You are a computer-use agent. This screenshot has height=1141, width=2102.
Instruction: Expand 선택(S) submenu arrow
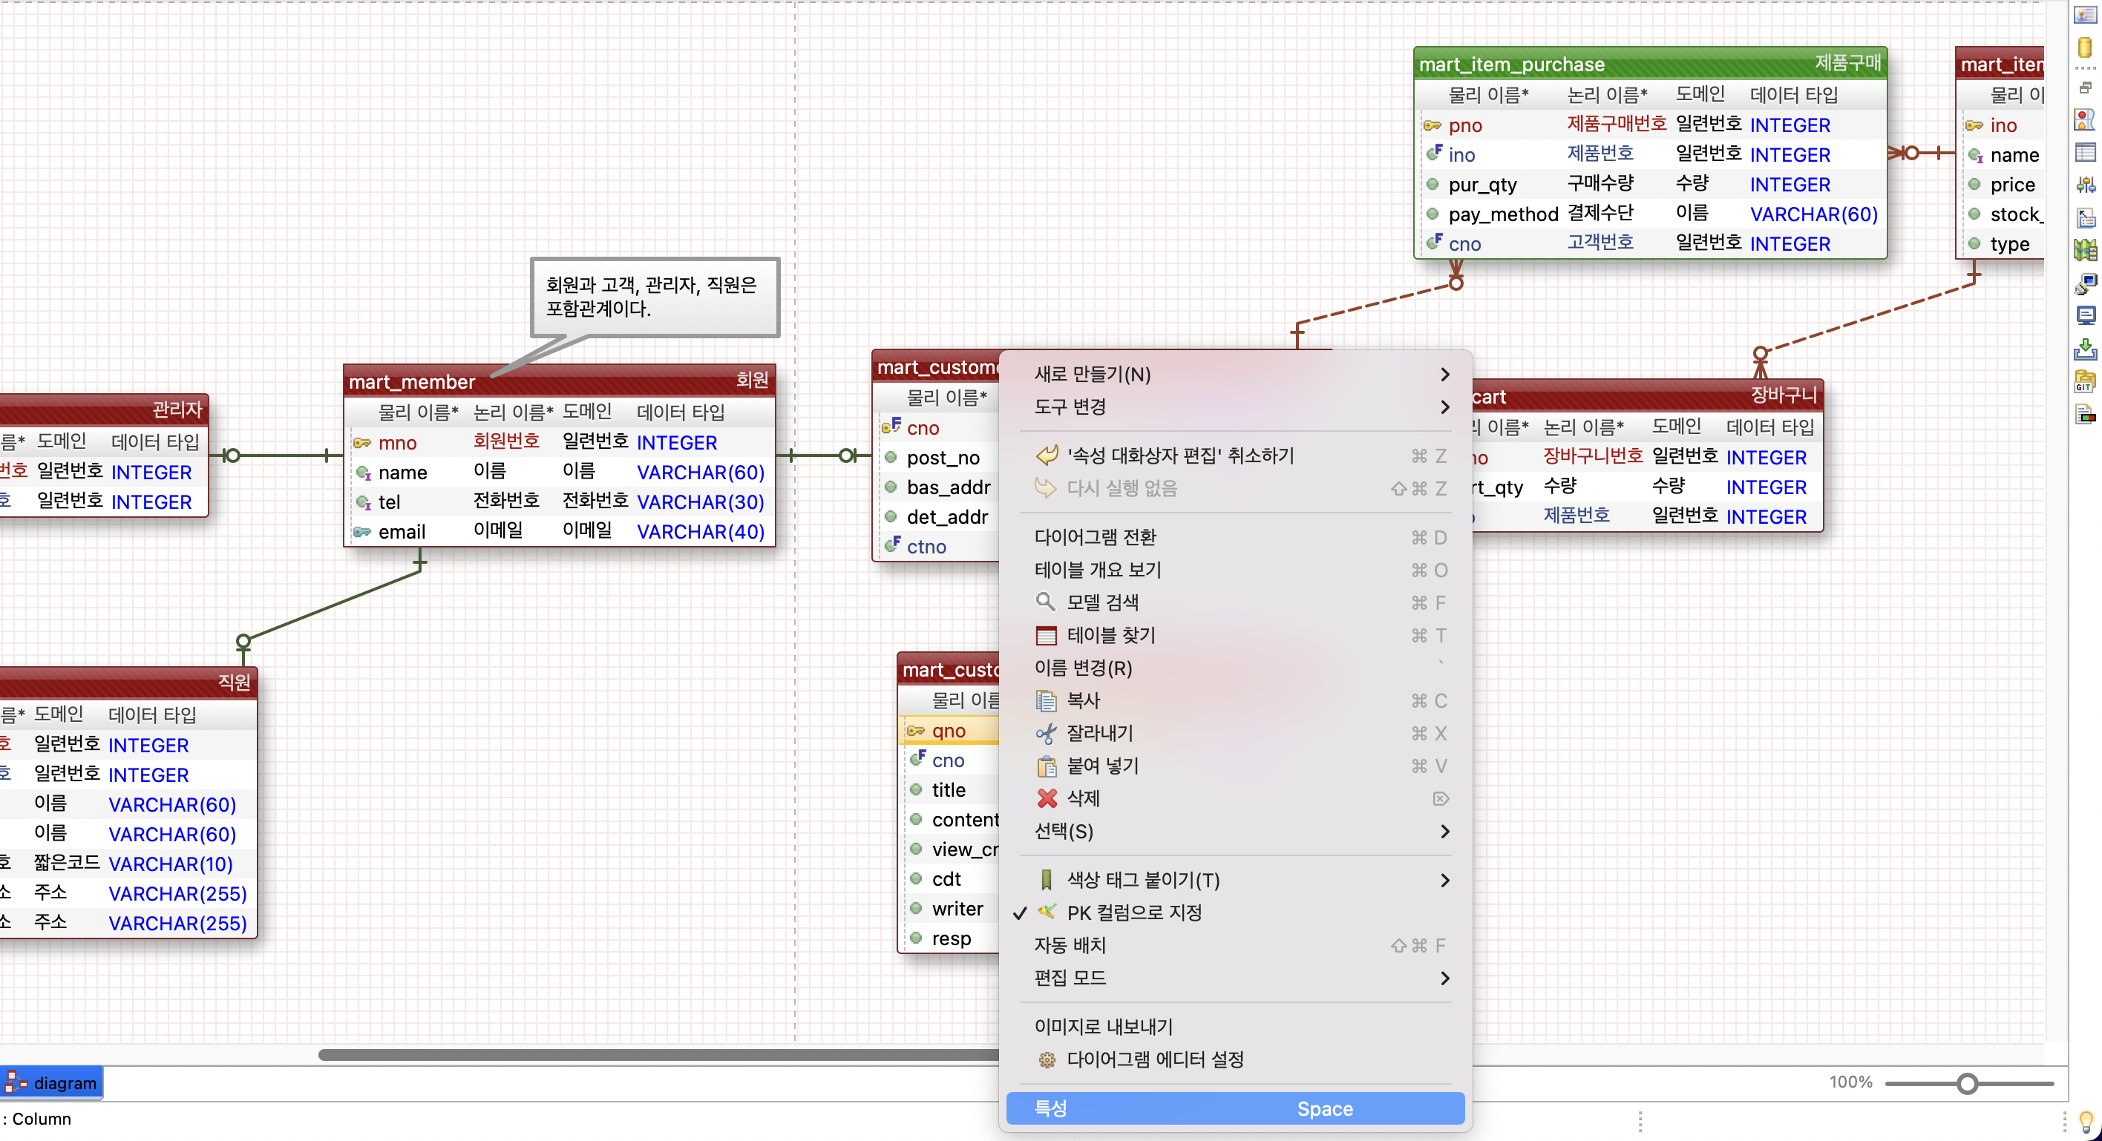(1444, 831)
